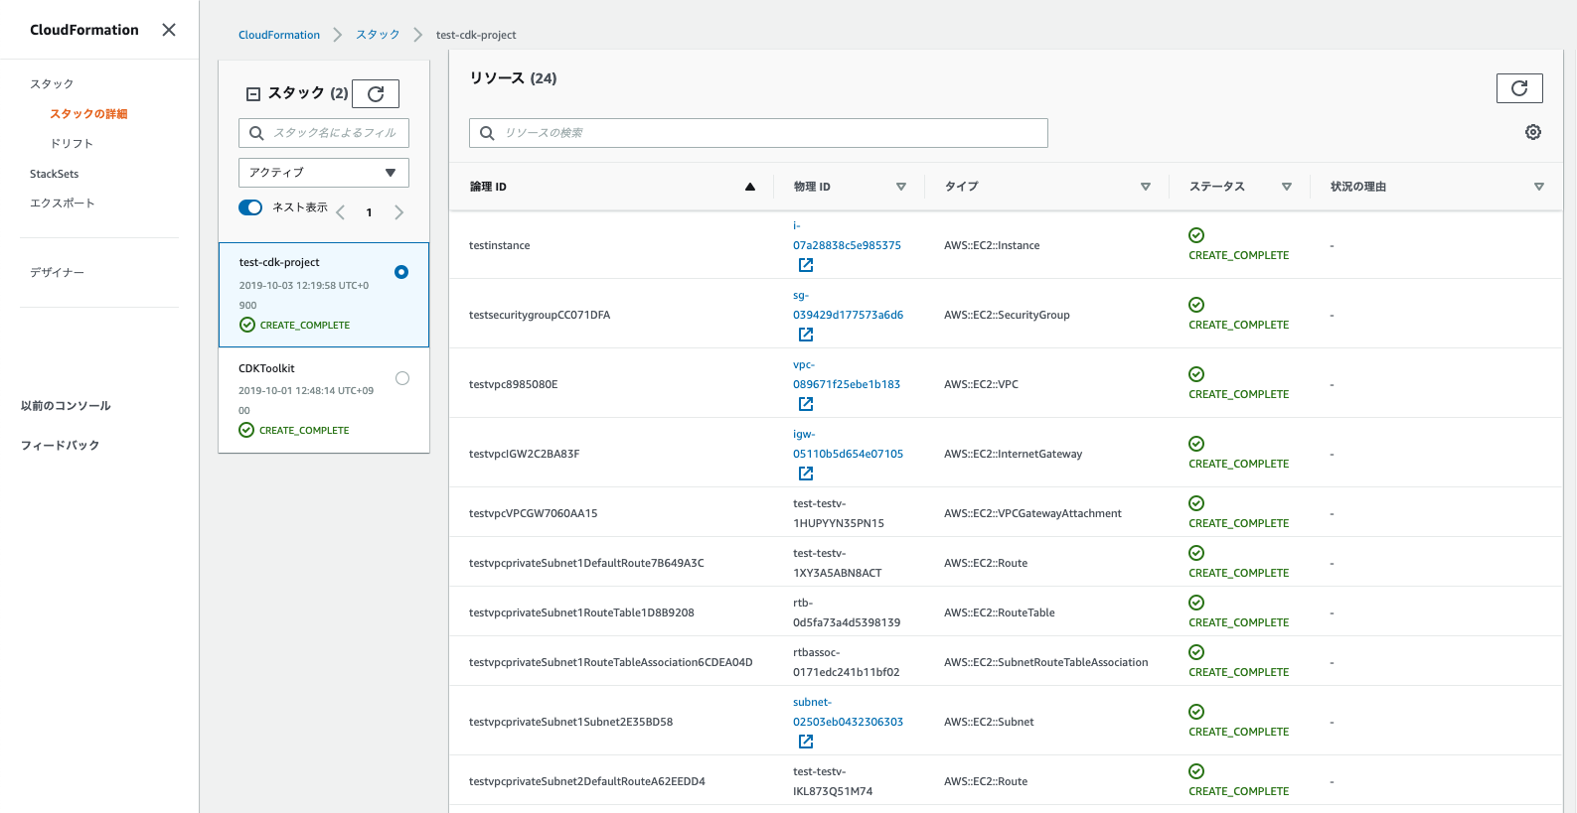Viewport: 1577px width, 813px height.
Task: Collapse the stacks panel square icon
Action: (253, 94)
